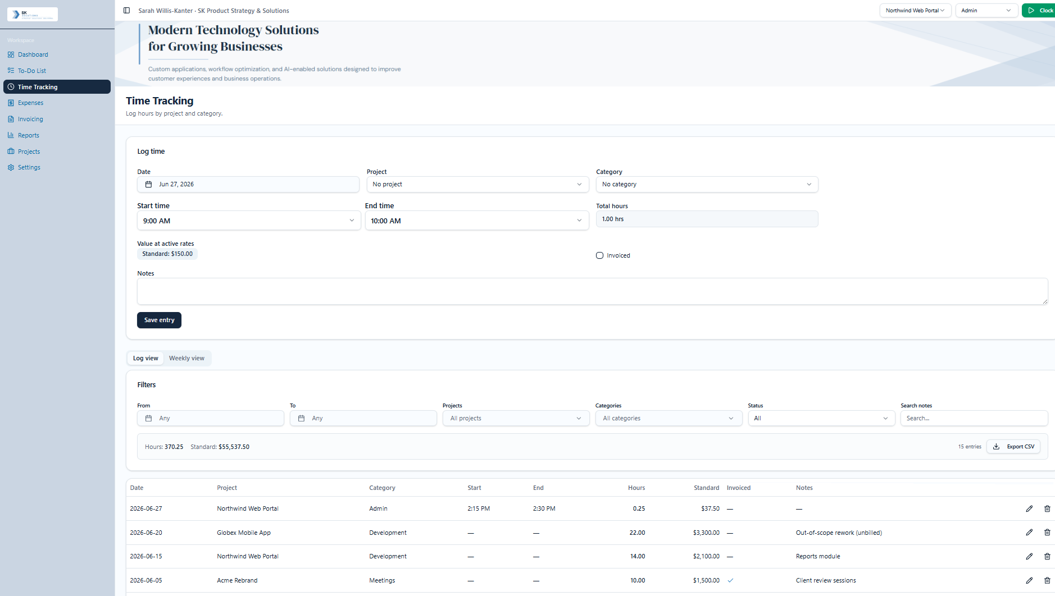Click the Hours column header
The height and width of the screenshot is (596, 1055).
[x=636, y=488]
